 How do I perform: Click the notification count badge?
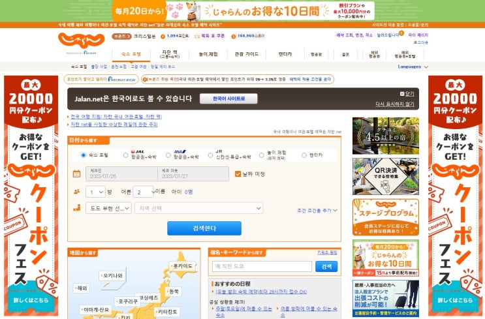tap(401, 33)
